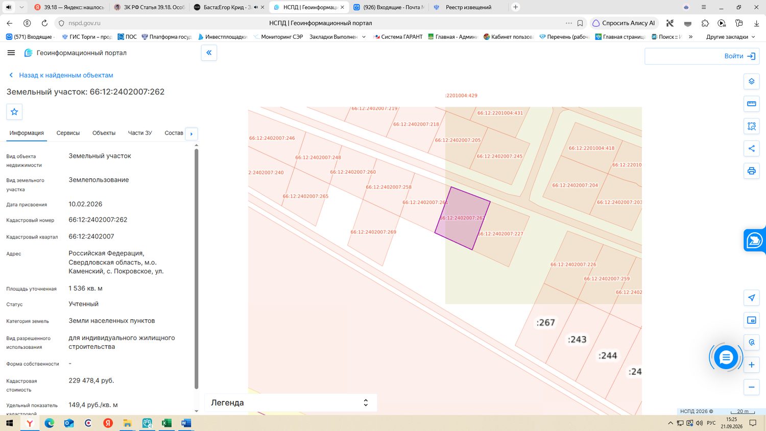Activate the area search selection tool
The image size is (766, 431).
pos(751,126)
